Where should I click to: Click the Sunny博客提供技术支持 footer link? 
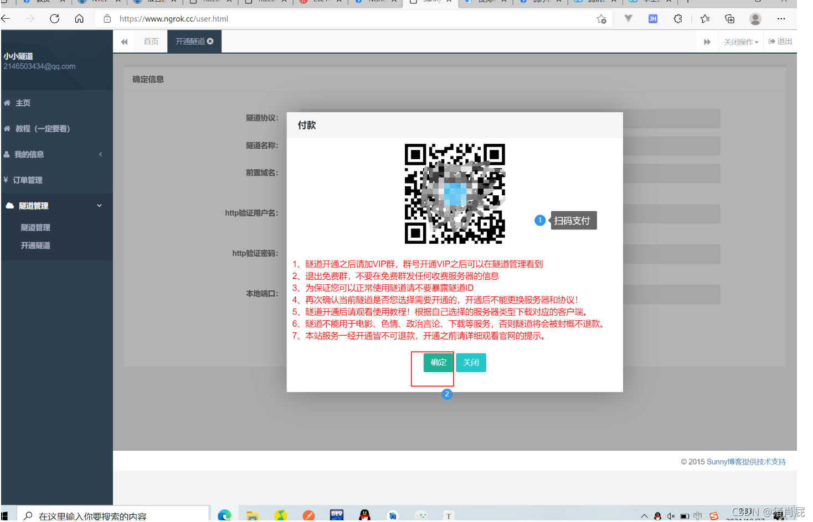tap(746, 462)
